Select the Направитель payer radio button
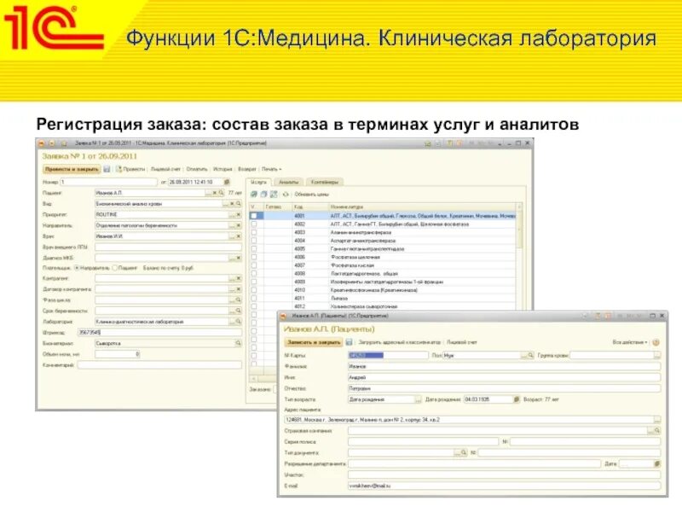The width and height of the screenshot is (682, 512). tap(77, 268)
